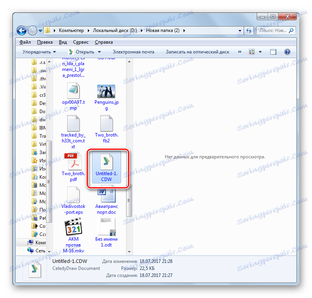Viewport: 312px width, 298px height.
Task: Select the Two_broth.fb2 file icon
Action: 107,123
